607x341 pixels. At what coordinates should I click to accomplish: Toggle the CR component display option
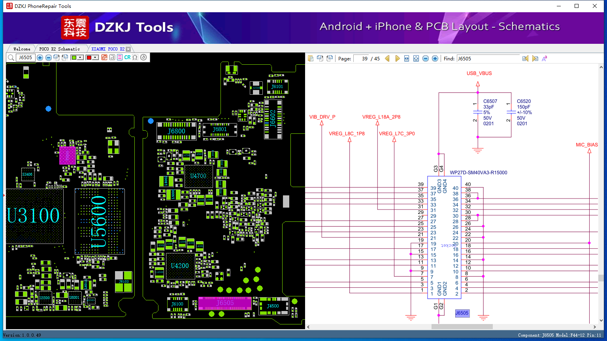(x=127, y=58)
